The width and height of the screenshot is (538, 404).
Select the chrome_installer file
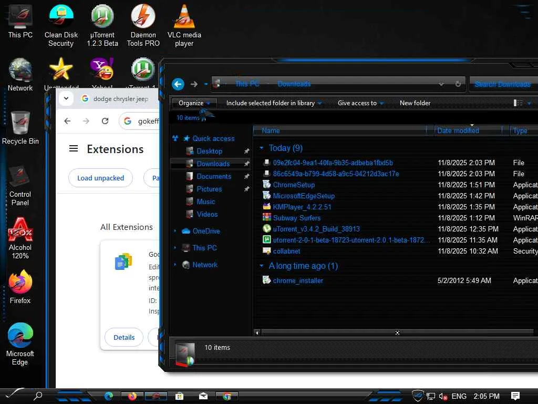click(298, 281)
